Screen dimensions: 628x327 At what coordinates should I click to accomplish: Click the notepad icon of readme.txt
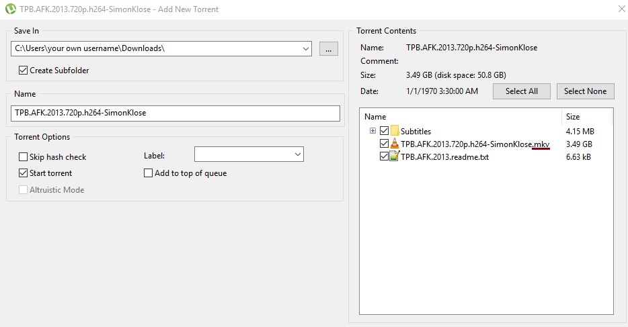point(395,156)
